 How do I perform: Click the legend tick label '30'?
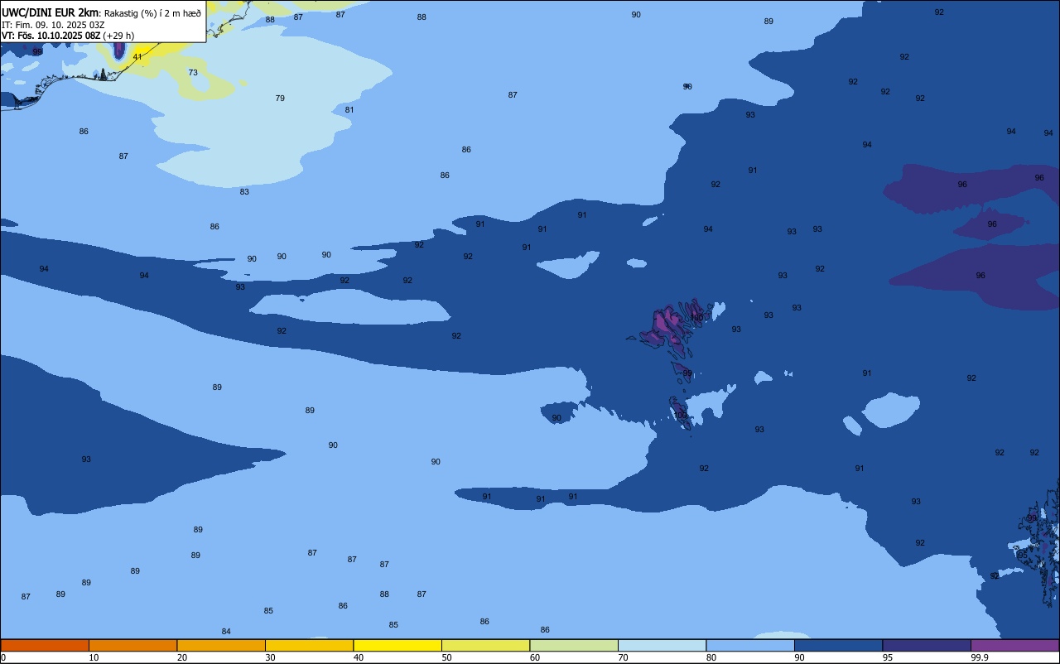click(271, 657)
